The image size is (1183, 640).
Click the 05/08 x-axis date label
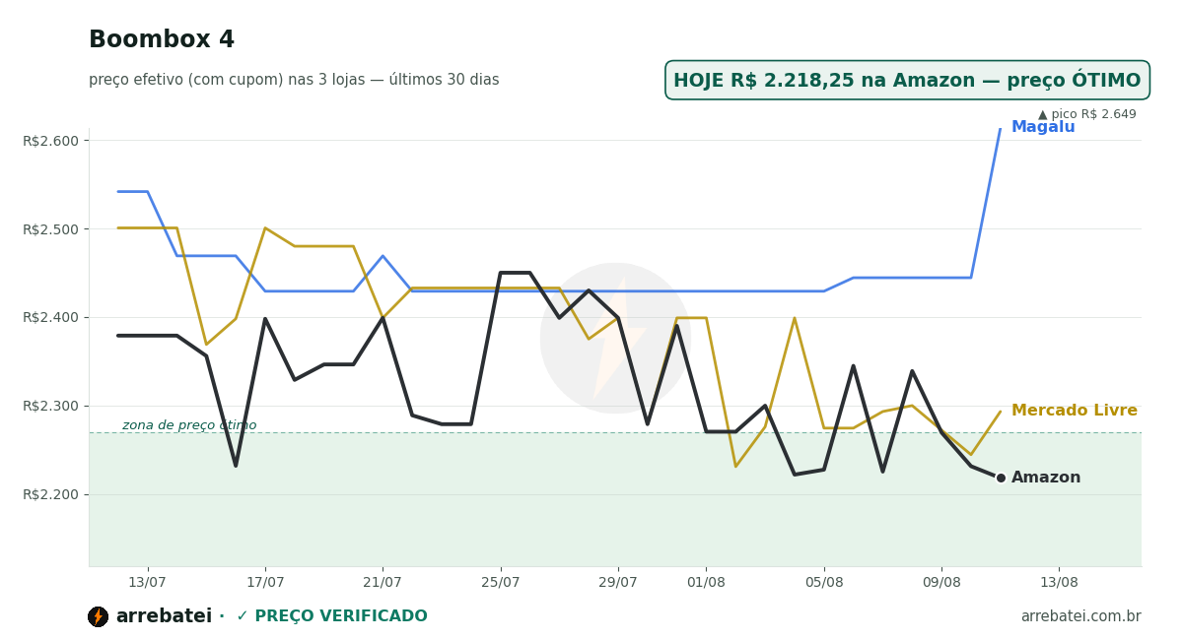(x=824, y=582)
